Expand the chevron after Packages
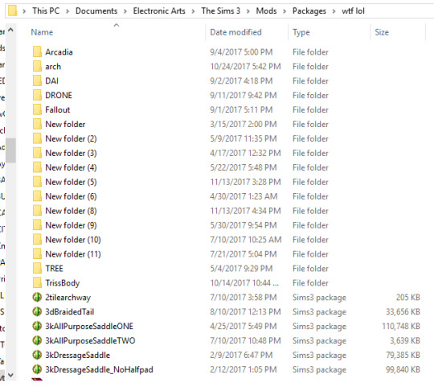The width and height of the screenshot is (434, 391). pos(334,11)
